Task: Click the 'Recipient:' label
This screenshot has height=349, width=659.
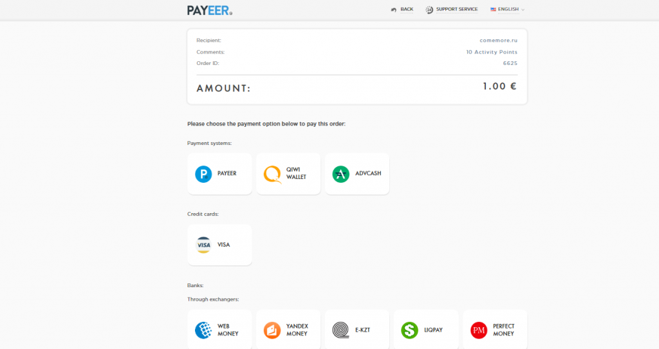Action: pyautogui.click(x=209, y=41)
